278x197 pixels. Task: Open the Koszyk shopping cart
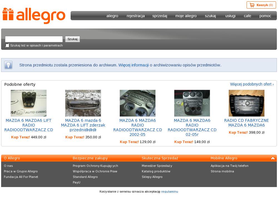click(x=261, y=5)
